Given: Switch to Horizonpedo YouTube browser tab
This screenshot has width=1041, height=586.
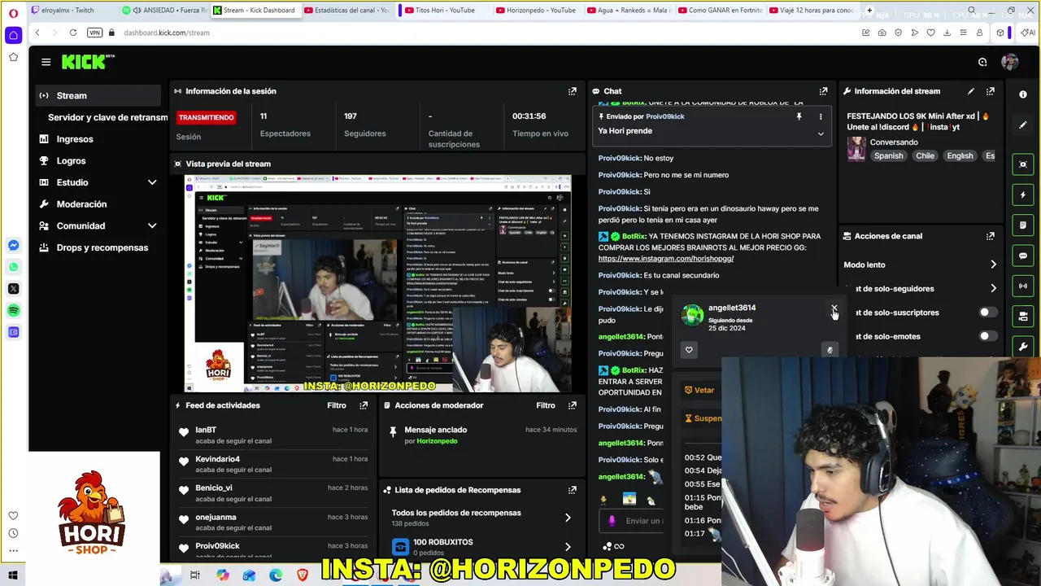Looking at the screenshot, I should tap(541, 11).
